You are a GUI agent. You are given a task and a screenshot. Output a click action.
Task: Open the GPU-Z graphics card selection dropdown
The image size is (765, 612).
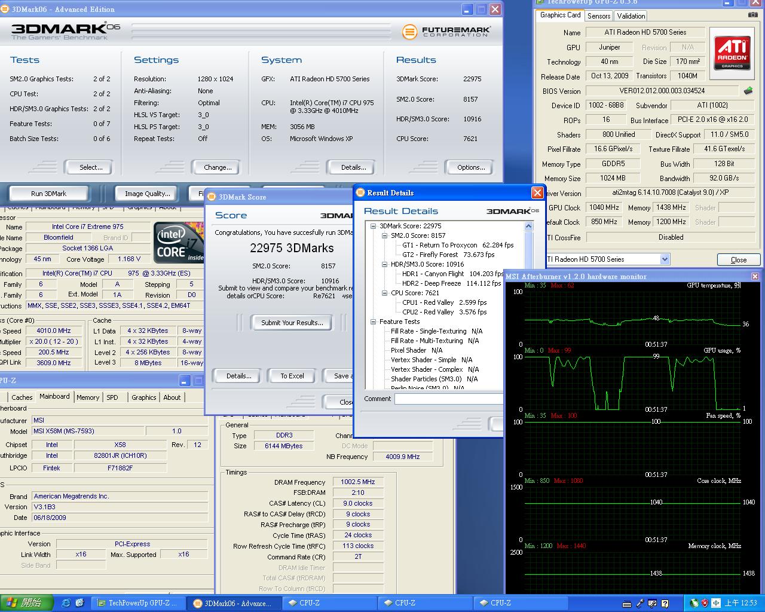click(x=665, y=259)
